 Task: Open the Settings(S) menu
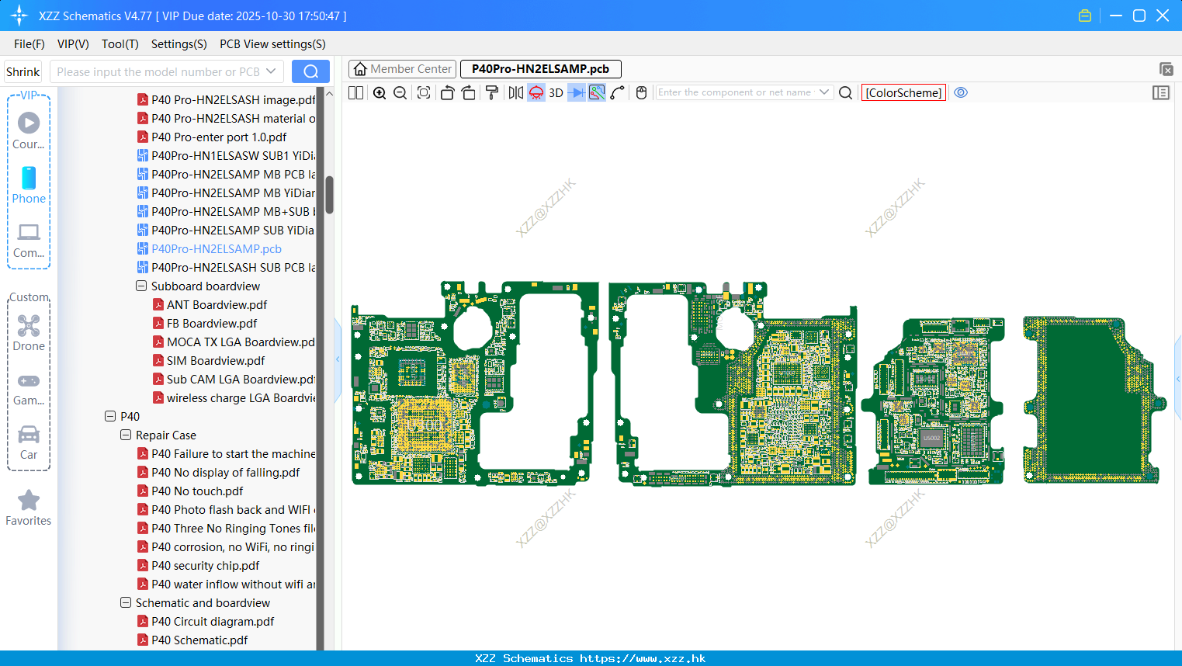tap(179, 44)
